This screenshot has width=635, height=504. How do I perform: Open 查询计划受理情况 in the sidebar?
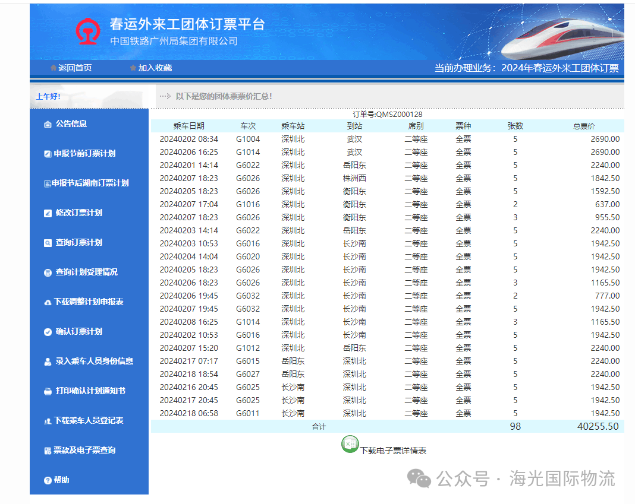(86, 272)
